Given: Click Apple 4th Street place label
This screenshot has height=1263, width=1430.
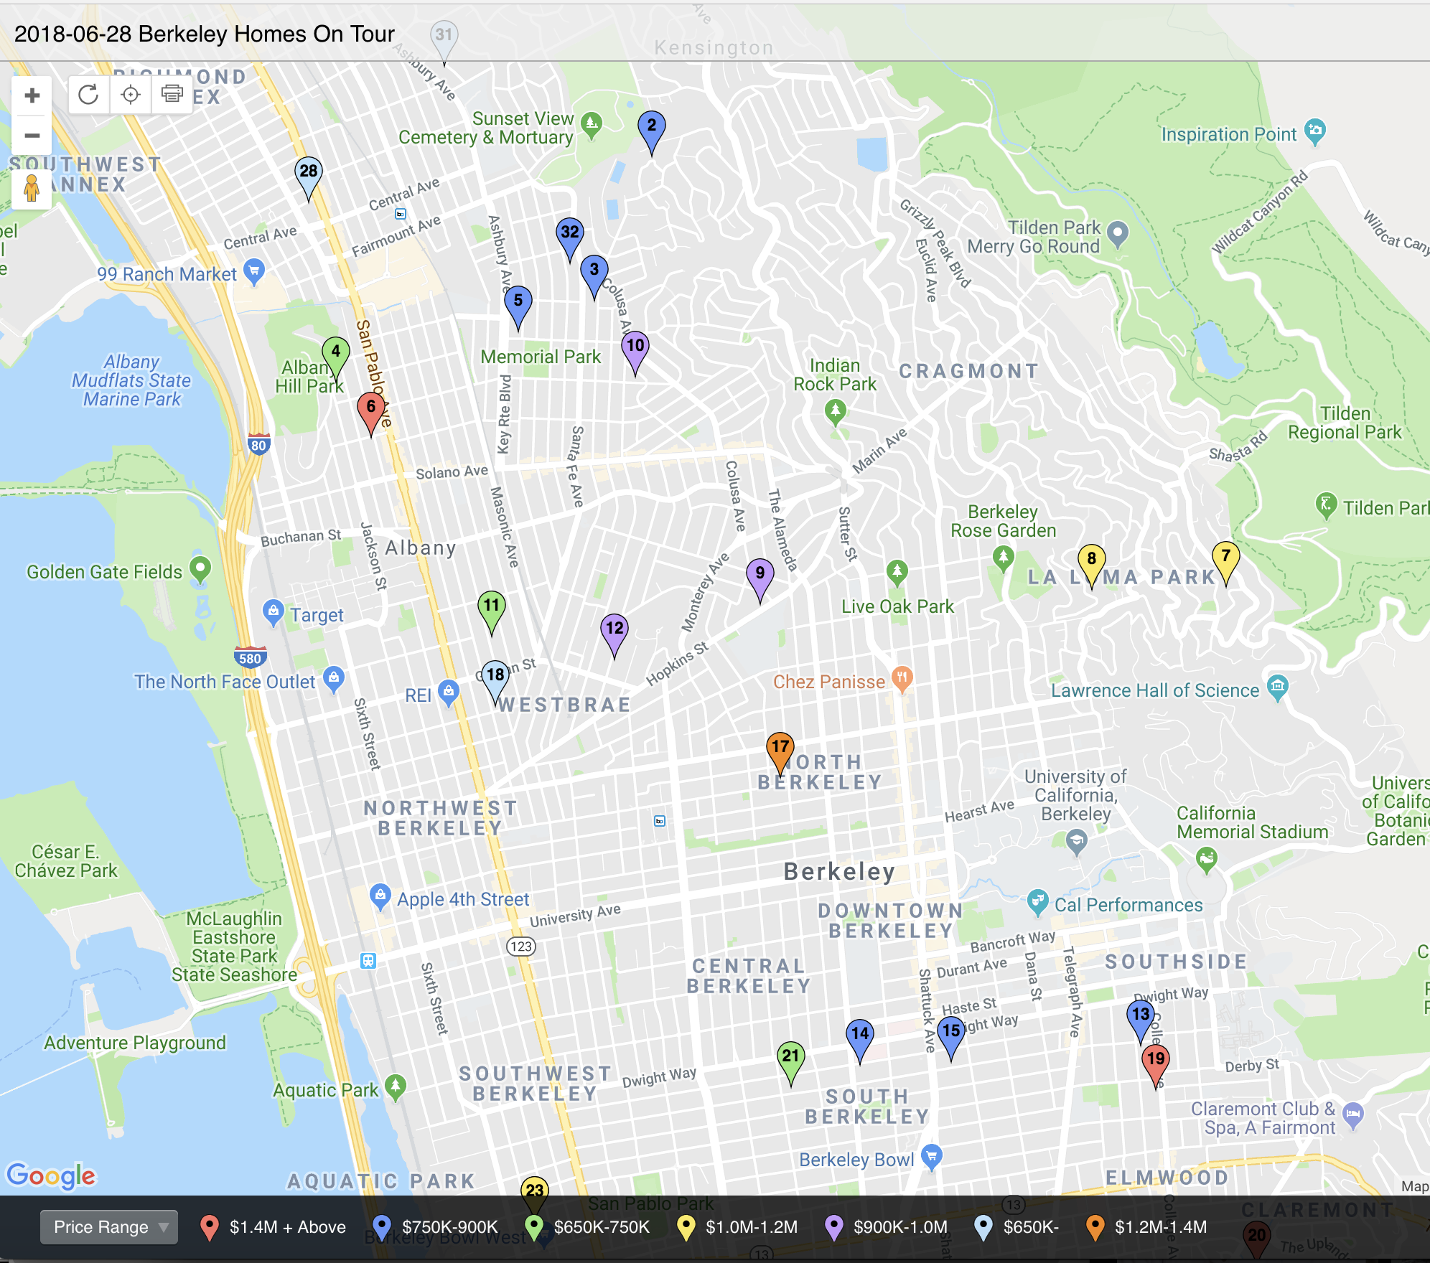Looking at the screenshot, I should (463, 899).
